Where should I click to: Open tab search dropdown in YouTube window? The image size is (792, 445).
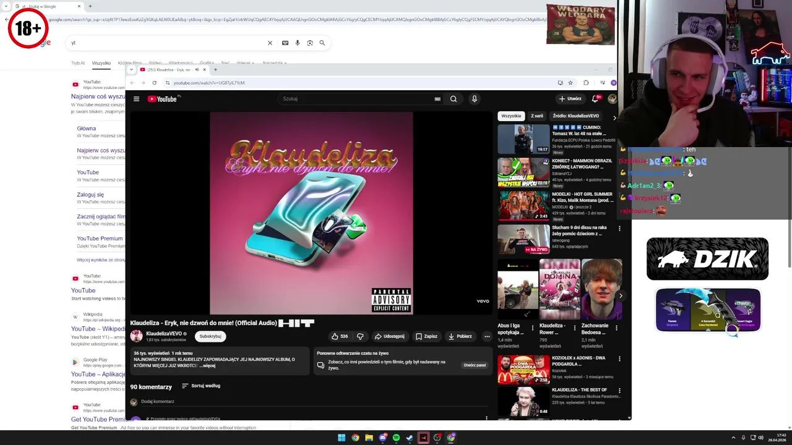click(x=131, y=70)
